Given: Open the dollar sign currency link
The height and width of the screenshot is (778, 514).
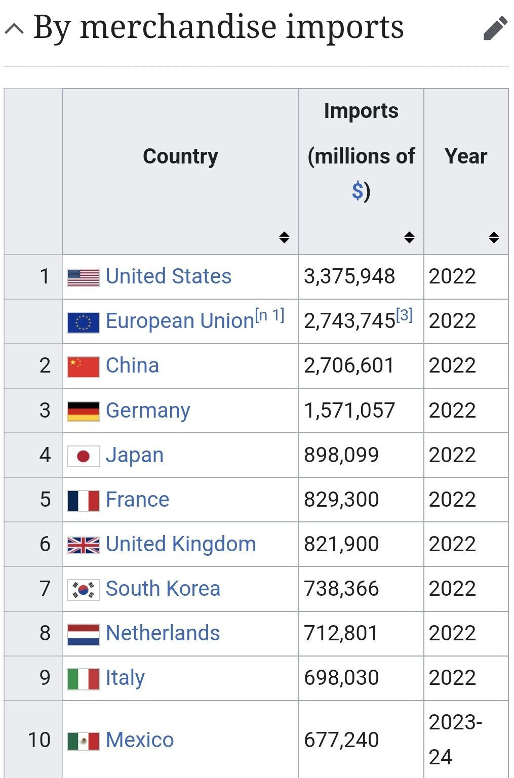Looking at the screenshot, I should [358, 191].
